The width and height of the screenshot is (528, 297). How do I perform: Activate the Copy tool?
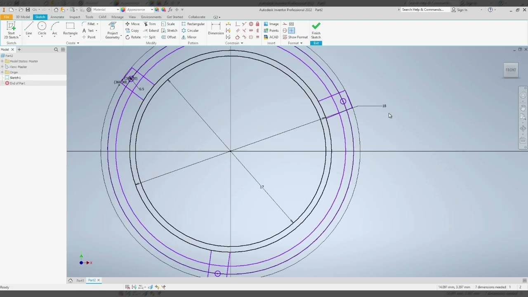tap(132, 31)
